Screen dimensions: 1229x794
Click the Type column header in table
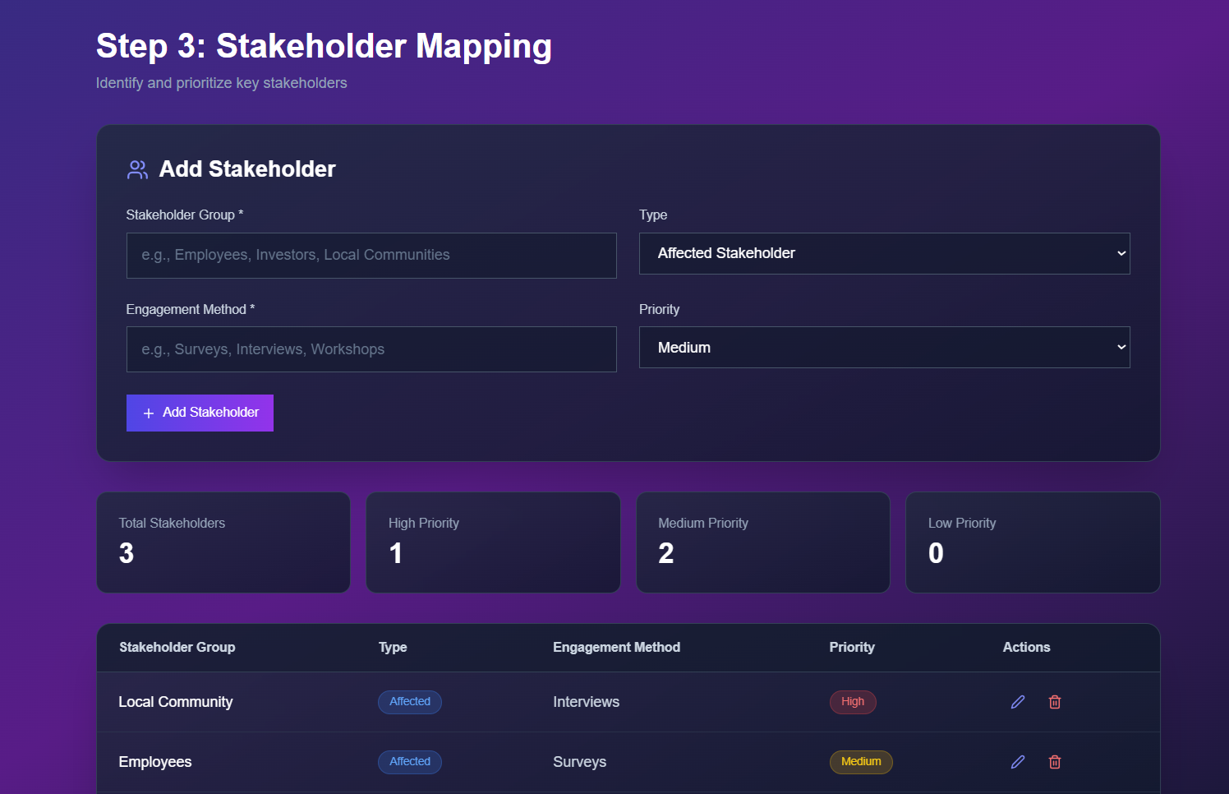click(x=393, y=648)
